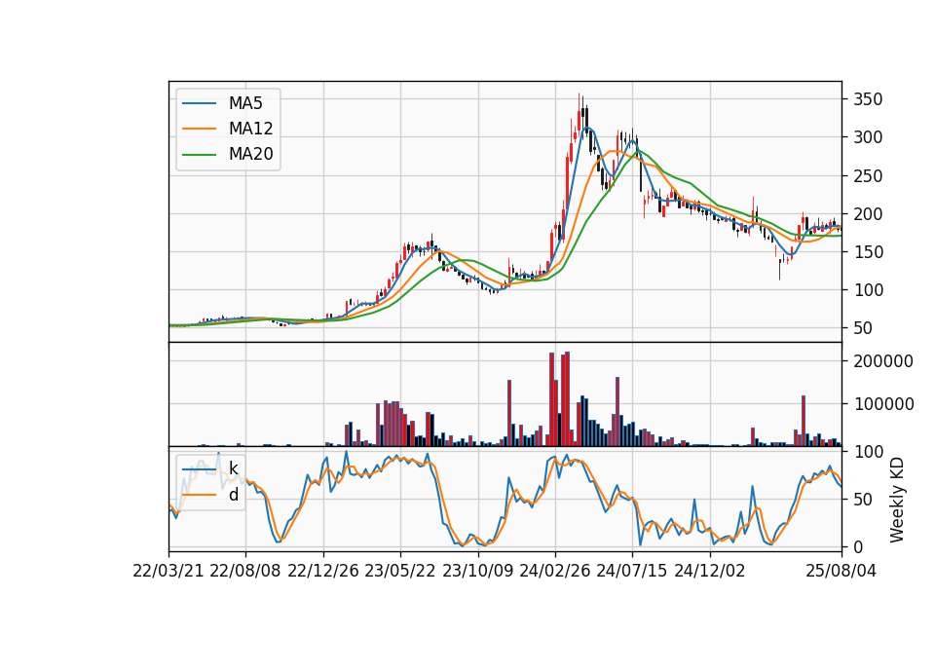Click the 25/08/04 date tick label

[841, 571]
